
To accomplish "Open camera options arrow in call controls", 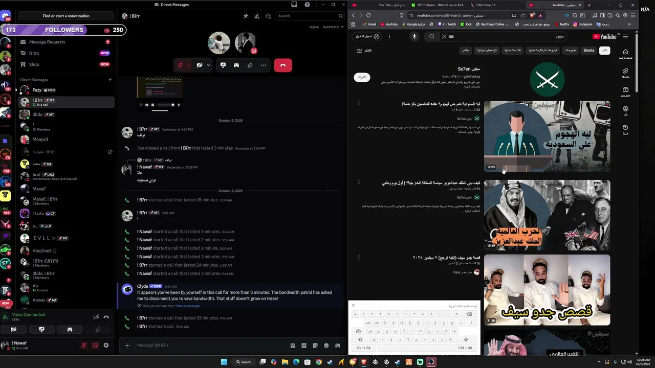I will [x=208, y=65].
